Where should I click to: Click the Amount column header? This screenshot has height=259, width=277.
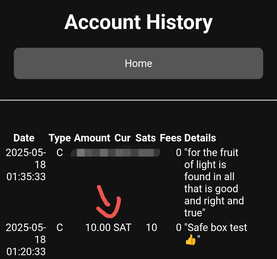[x=92, y=138]
